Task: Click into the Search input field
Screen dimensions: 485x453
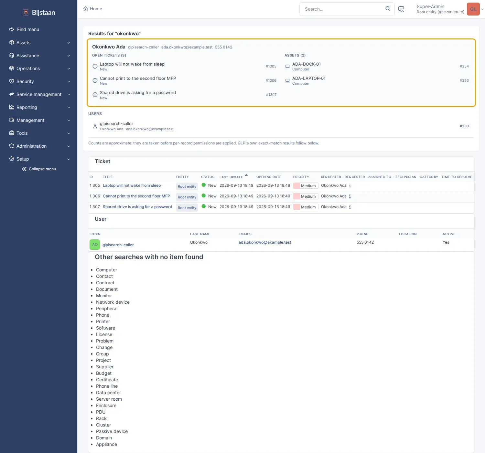Action: coord(343,9)
